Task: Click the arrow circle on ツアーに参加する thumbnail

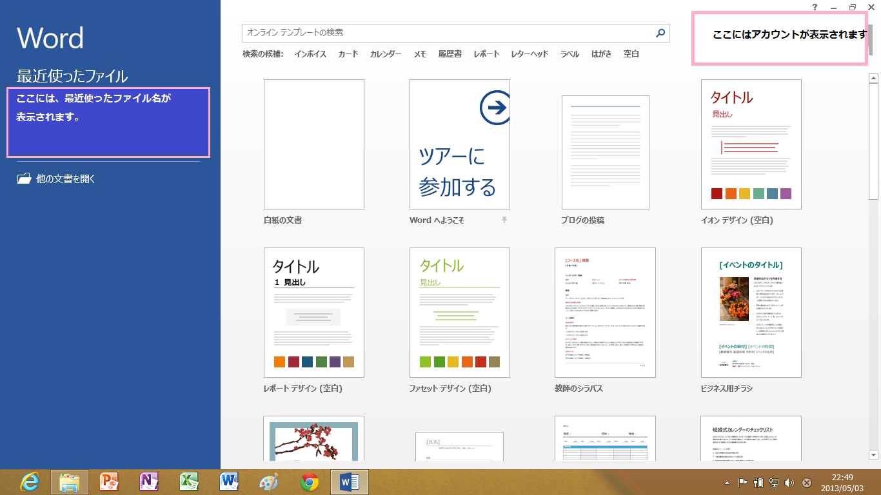Action: (495, 108)
